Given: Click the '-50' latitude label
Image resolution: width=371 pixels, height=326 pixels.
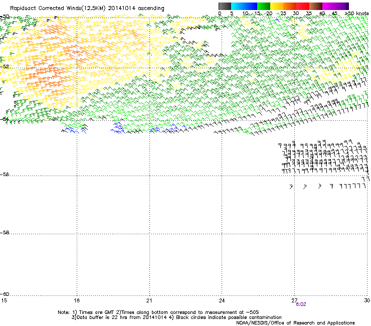Looking at the screenshot, I should [5, 17].
